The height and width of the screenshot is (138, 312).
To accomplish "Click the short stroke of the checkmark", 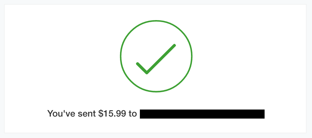I will (142, 68).
